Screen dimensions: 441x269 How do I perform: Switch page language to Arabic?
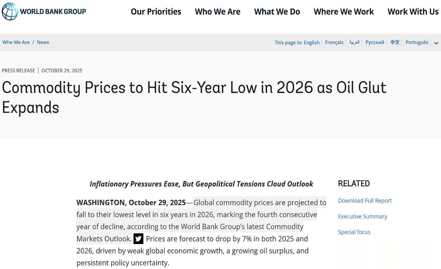pyautogui.click(x=354, y=42)
